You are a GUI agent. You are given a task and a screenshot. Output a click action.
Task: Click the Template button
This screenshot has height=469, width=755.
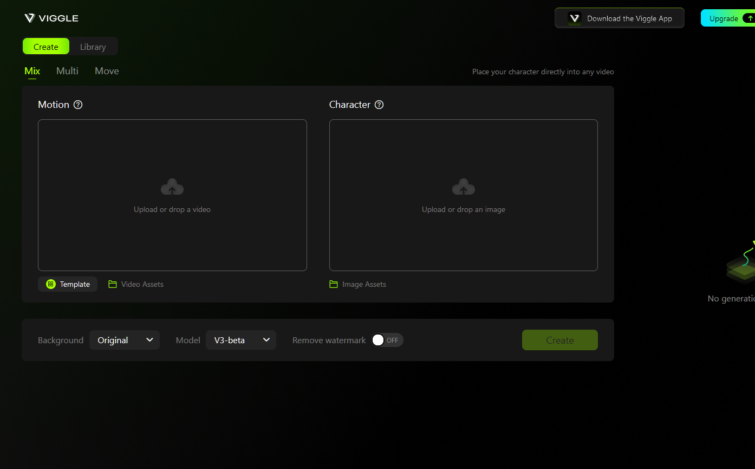coord(68,284)
